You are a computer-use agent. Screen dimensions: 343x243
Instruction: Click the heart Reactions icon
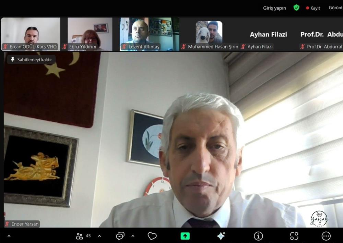click(152, 236)
